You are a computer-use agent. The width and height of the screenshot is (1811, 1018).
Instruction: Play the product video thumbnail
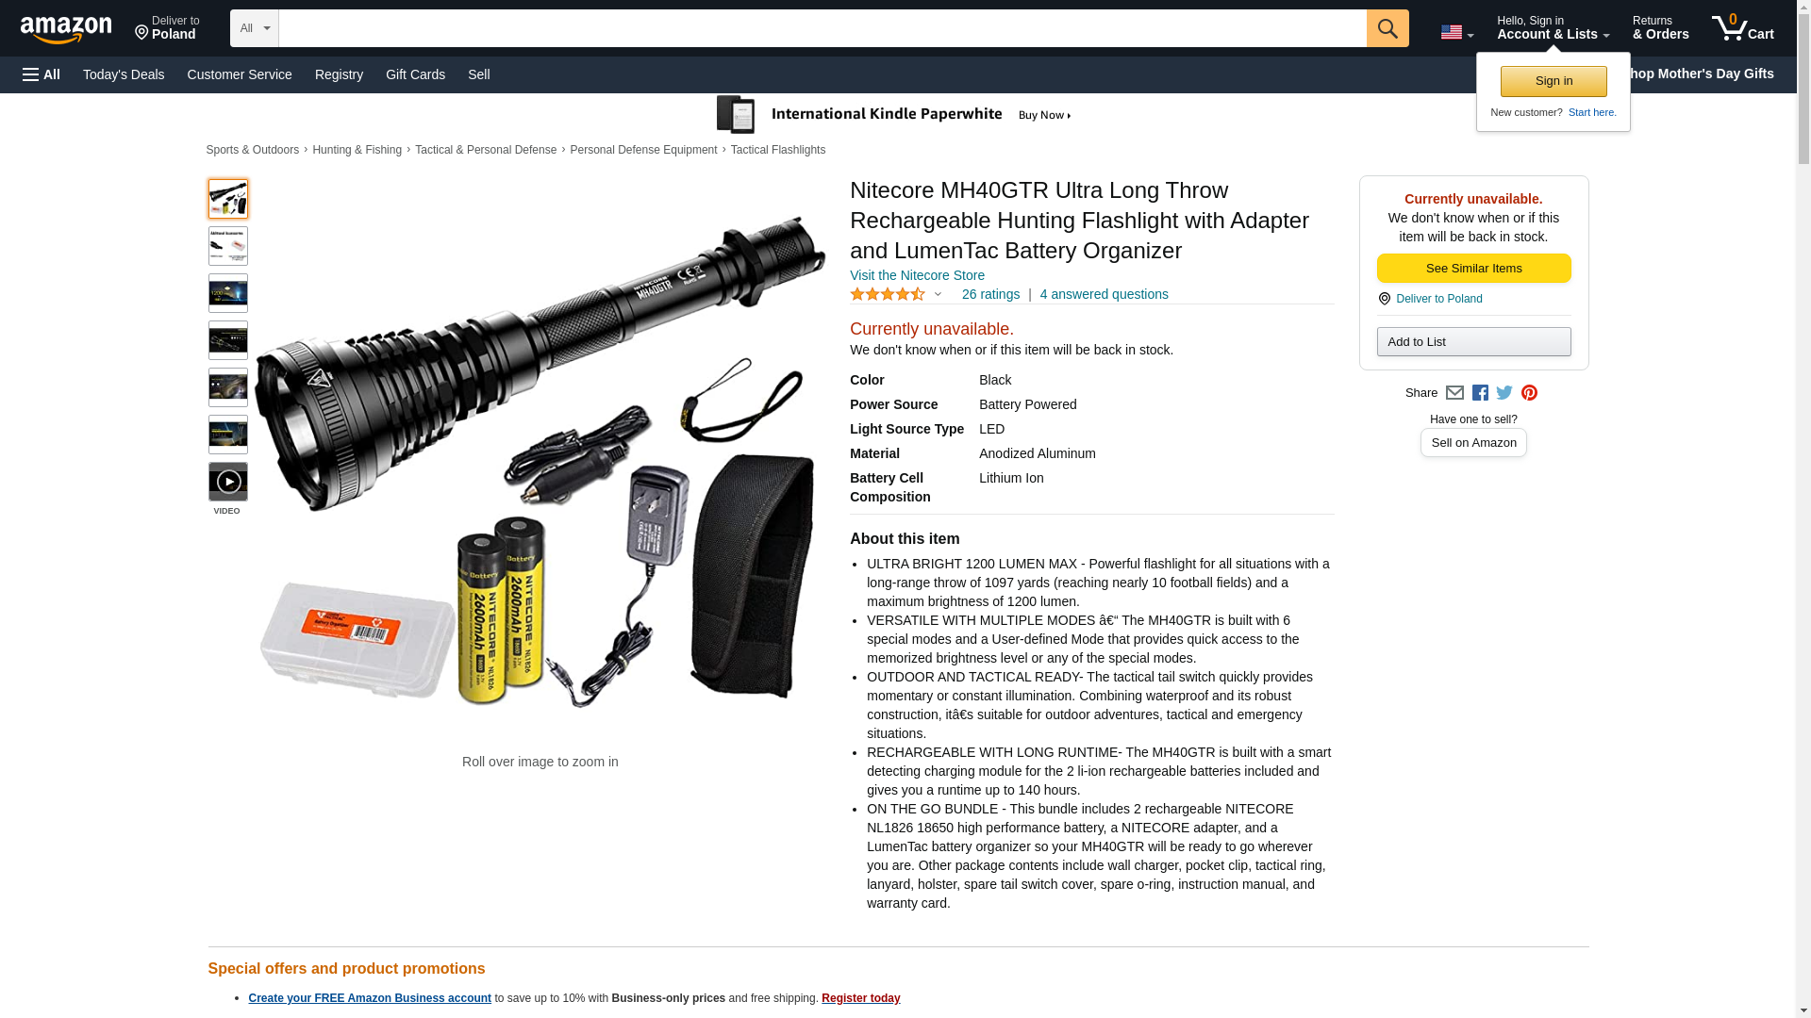[x=227, y=482]
